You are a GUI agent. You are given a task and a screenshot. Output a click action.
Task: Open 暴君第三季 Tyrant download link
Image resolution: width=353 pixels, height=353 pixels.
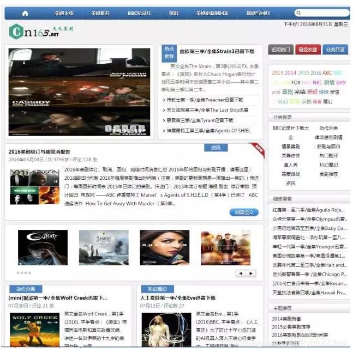pyautogui.click(x=200, y=120)
